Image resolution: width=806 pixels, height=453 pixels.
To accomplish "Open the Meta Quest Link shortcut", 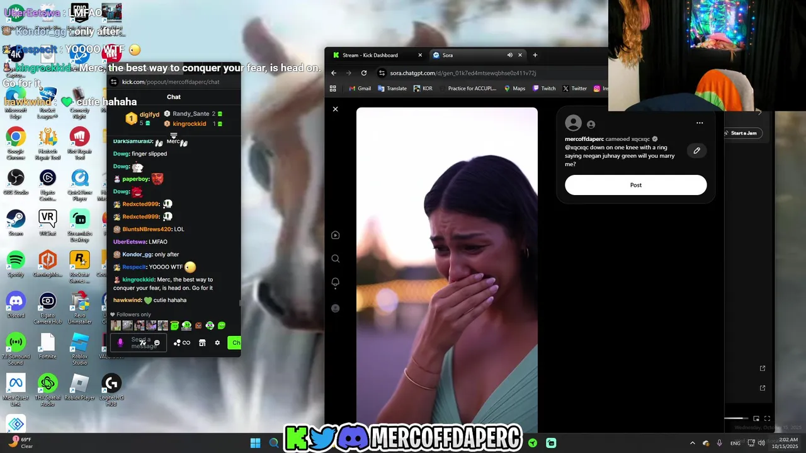I will 16,390.
